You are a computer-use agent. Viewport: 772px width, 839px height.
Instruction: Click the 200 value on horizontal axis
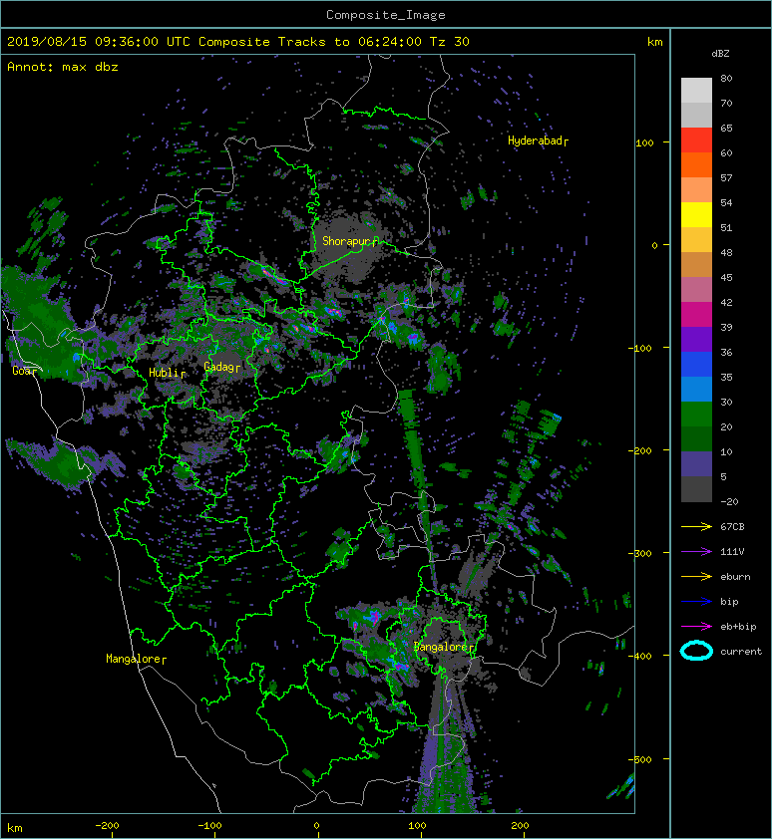(520, 826)
